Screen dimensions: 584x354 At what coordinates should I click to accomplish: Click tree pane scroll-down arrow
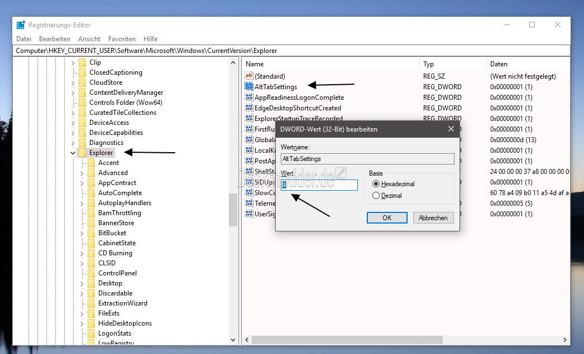click(x=233, y=340)
